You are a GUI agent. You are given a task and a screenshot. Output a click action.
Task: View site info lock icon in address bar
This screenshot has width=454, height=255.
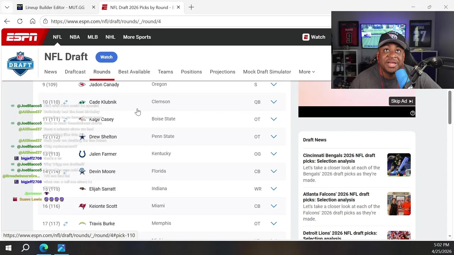tap(45, 21)
